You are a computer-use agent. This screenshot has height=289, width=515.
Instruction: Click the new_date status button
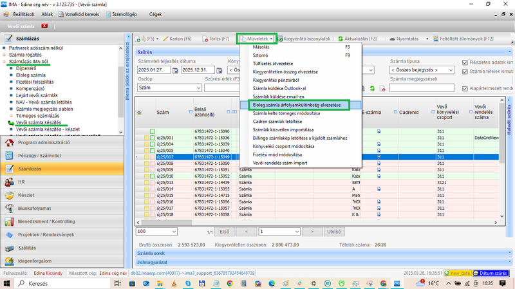tap(458, 274)
